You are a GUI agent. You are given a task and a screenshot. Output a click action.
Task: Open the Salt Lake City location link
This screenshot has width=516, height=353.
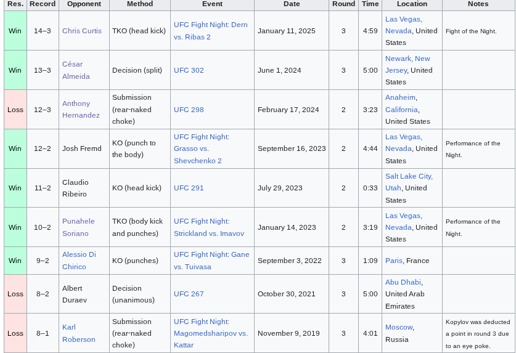[x=409, y=176]
